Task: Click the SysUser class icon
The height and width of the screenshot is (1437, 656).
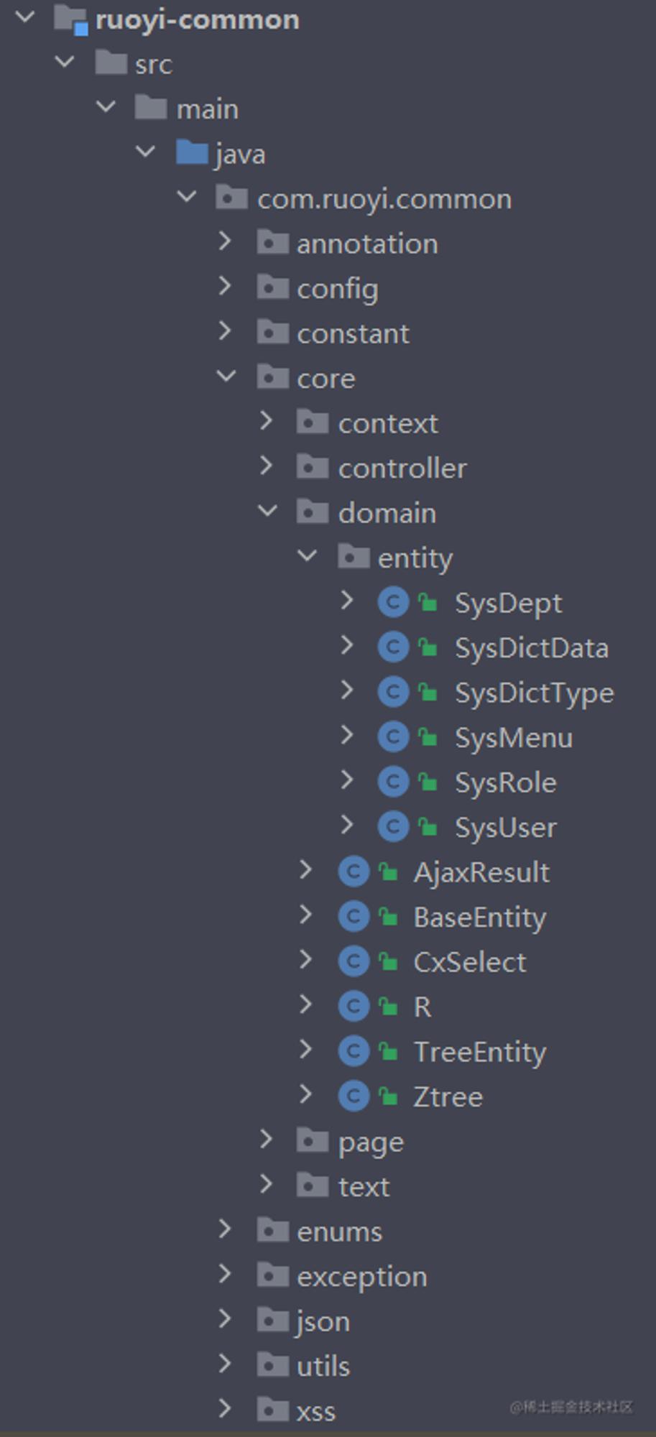Action: click(393, 827)
